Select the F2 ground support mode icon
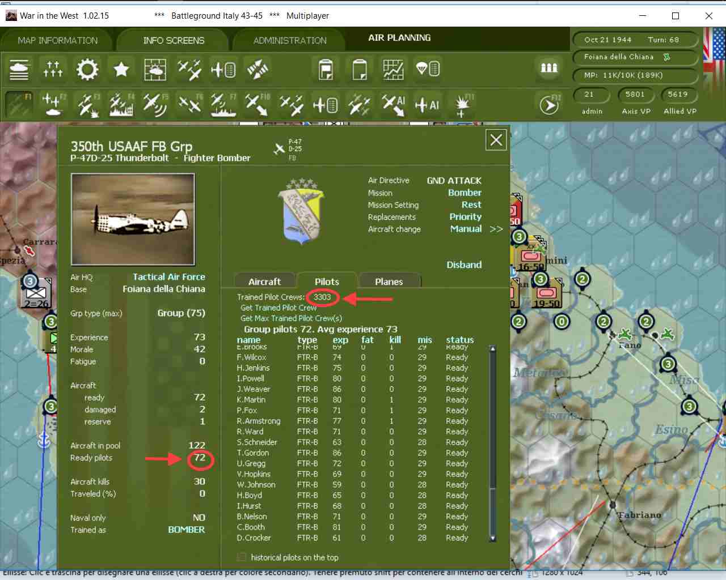This screenshot has width=726, height=580. [x=53, y=104]
